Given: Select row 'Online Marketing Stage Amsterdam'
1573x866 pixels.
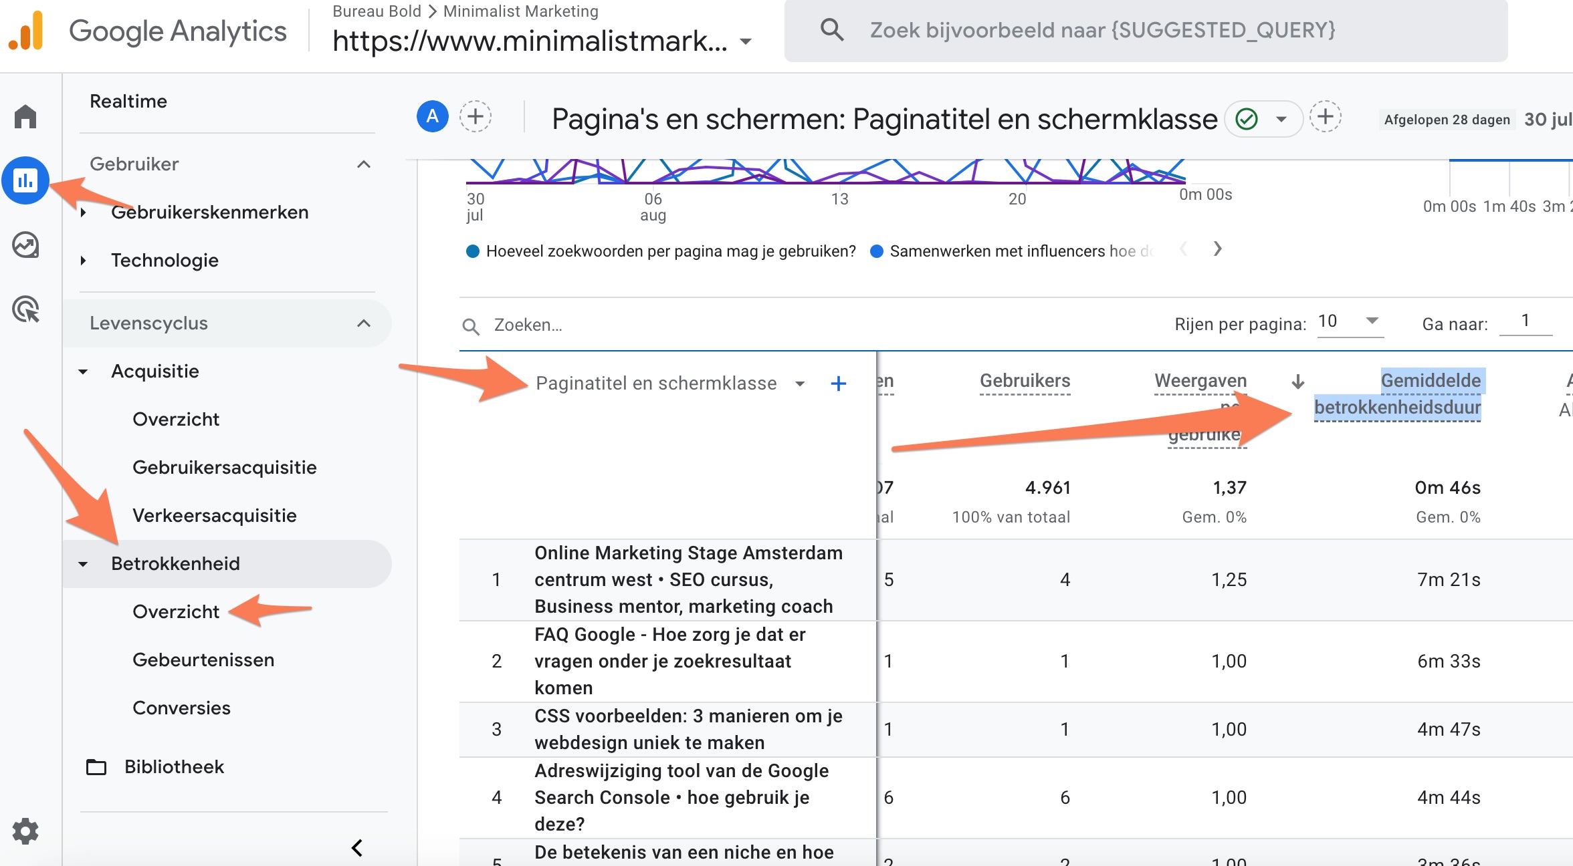Looking at the screenshot, I should (x=688, y=580).
